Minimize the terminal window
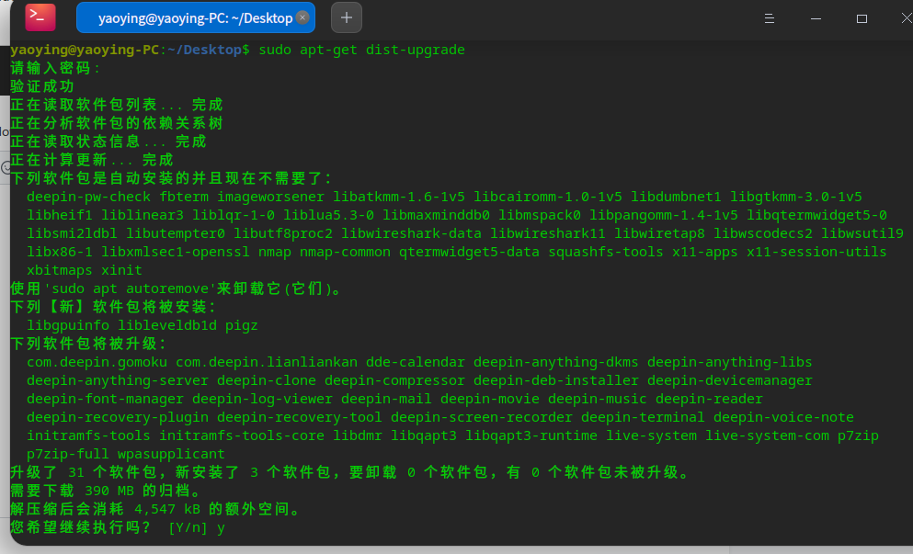Image resolution: width=913 pixels, height=554 pixels. click(816, 17)
